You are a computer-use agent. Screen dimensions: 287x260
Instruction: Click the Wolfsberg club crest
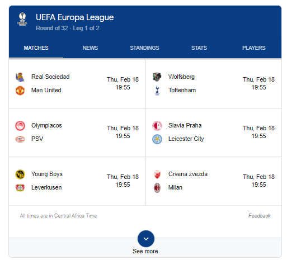click(157, 77)
